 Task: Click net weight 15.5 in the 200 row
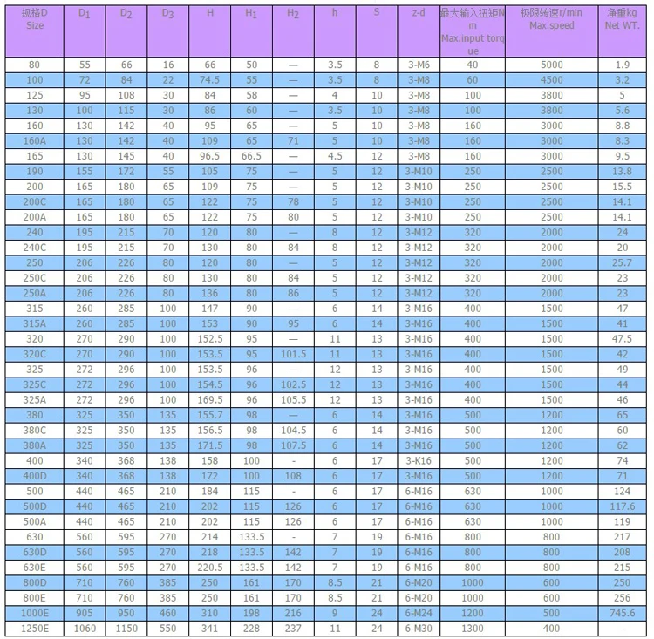coord(622,187)
